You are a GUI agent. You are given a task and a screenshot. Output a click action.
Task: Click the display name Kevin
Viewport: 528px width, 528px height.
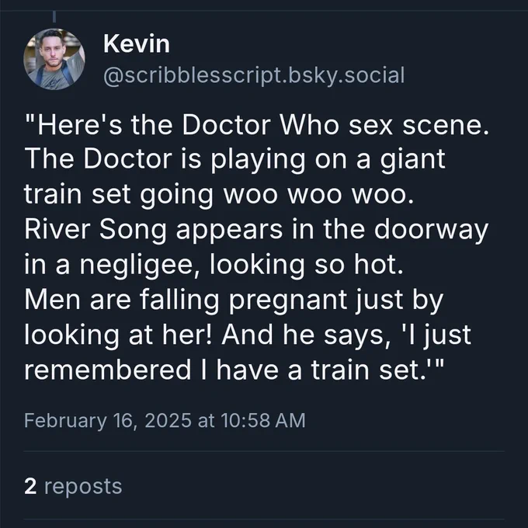[x=137, y=43]
